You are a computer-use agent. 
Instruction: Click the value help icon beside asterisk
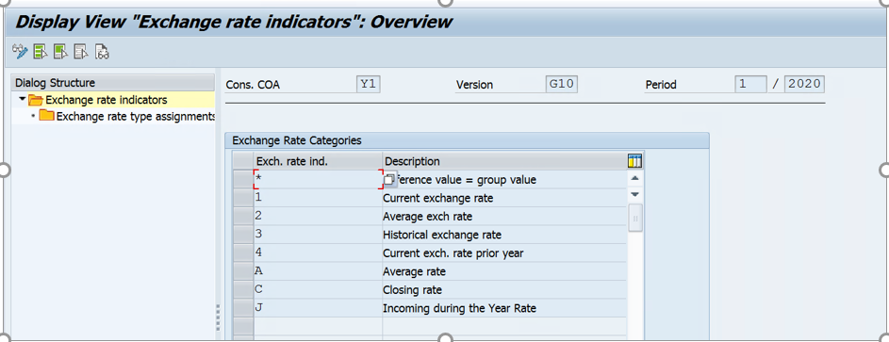click(389, 180)
